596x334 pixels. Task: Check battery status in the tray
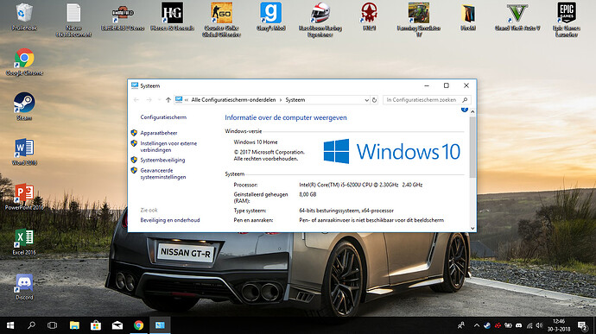point(508,325)
